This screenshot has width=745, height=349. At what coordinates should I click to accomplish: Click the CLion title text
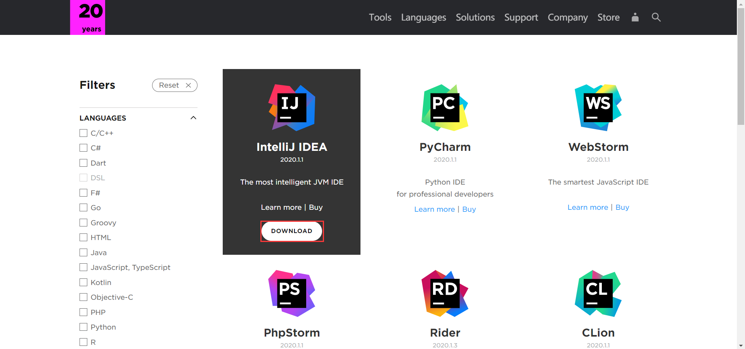tap(598, 333)
